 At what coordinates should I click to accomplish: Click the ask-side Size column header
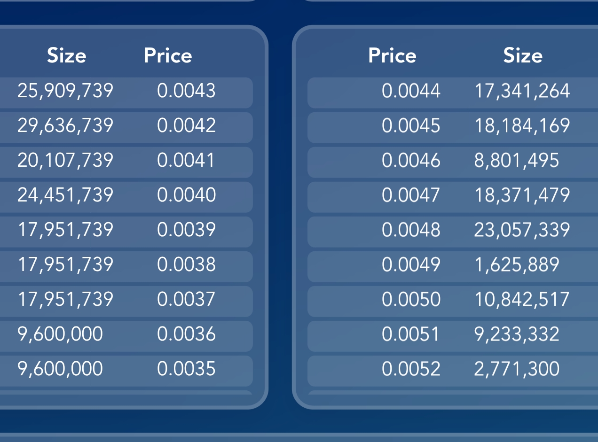[523, 56]
